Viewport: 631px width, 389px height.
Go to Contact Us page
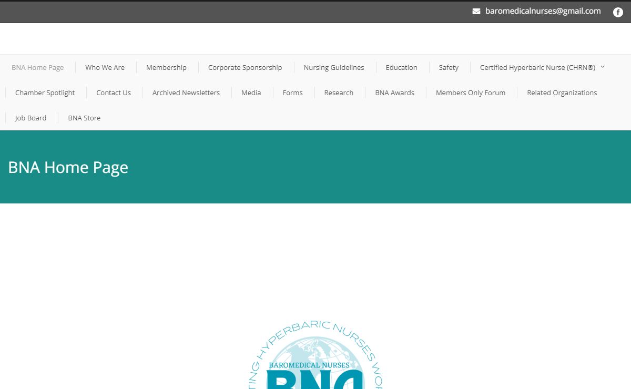(x=114, y=93)
